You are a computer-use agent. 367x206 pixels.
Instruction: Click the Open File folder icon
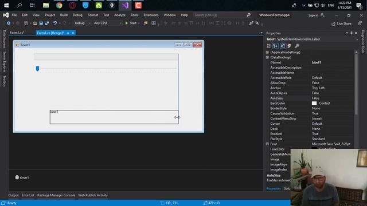(35, 23)
